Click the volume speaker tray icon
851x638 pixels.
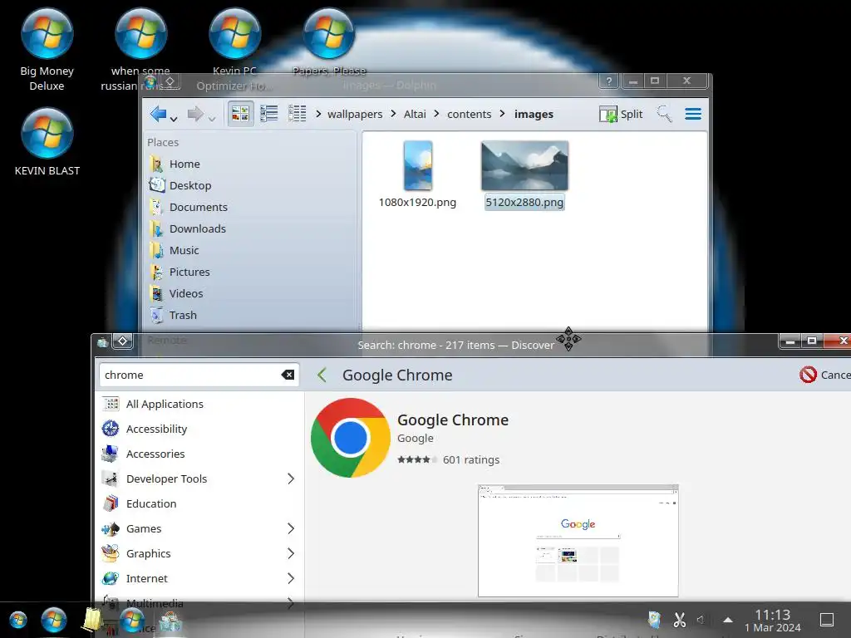701,620
